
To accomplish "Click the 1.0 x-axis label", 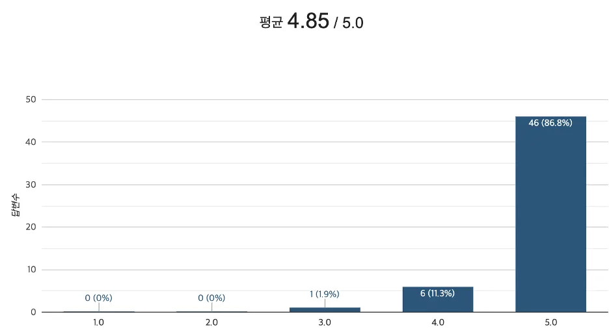I will 98,322.
